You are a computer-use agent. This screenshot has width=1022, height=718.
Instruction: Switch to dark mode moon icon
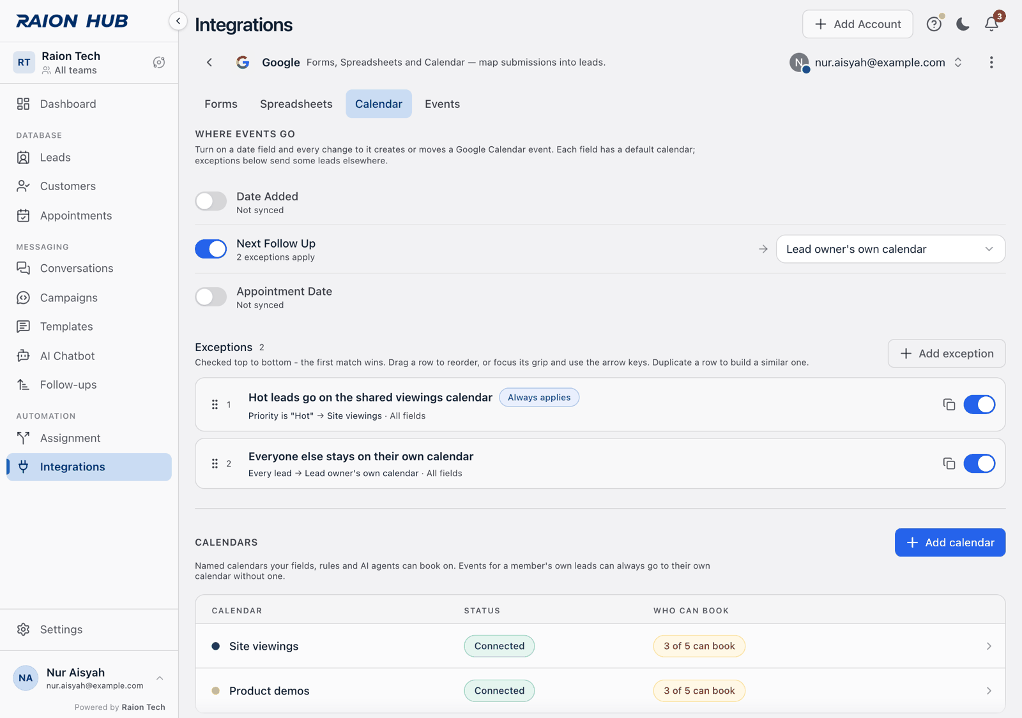[x=963, y=24]
